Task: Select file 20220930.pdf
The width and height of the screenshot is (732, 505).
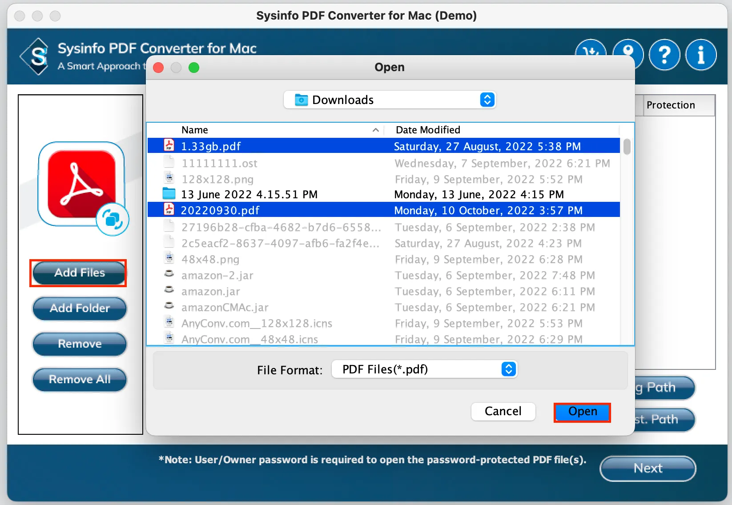Action: coord(220,210)
